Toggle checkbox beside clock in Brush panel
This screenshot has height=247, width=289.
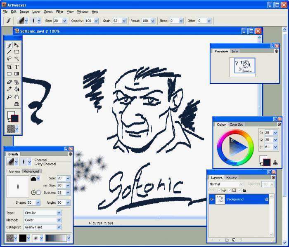tap(38, 193)
